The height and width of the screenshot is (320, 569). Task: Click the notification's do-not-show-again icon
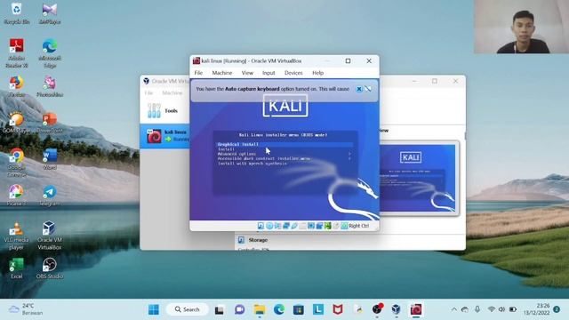click(368, 89)
